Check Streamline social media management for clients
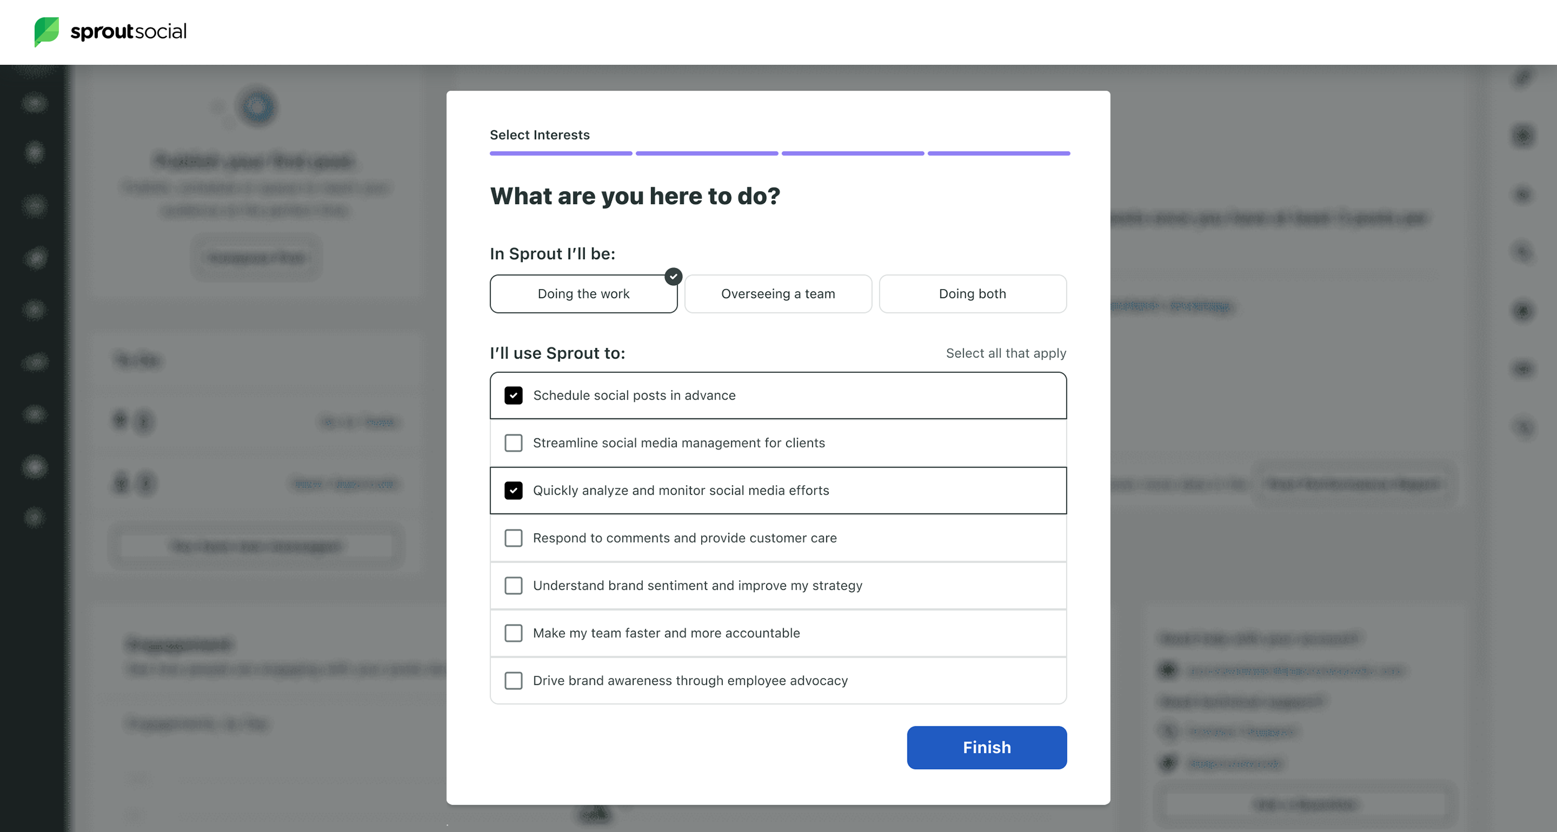This screenshot has height=832, width=1557. pyautogui.click(x=513, y=443)
